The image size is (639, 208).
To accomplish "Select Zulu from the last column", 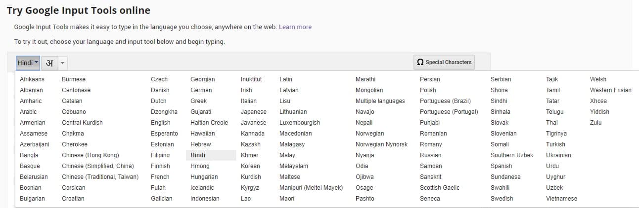I will click(596, 123).
